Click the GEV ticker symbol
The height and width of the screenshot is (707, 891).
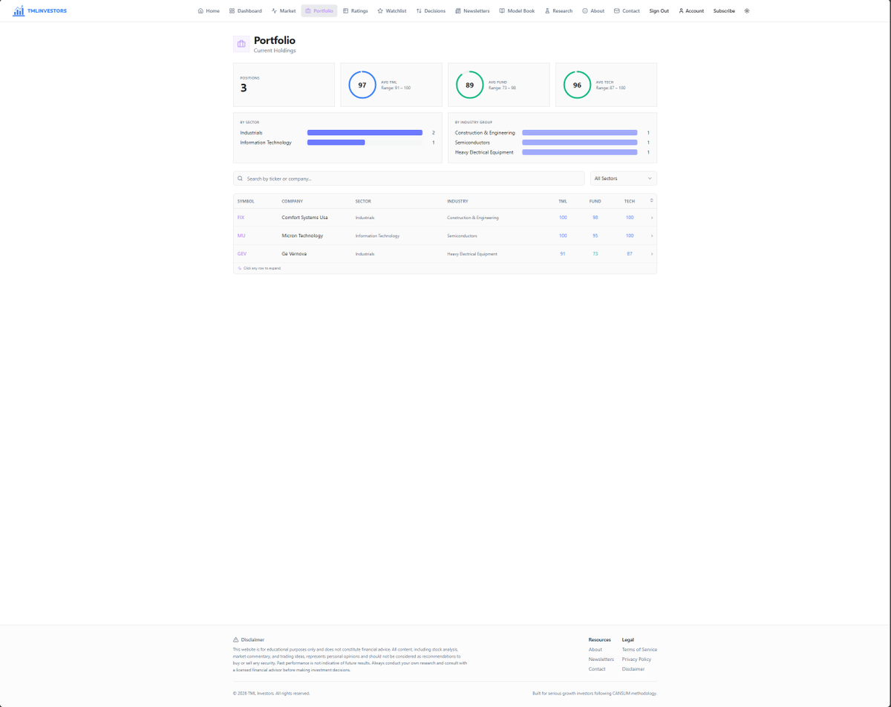point(242,254)
